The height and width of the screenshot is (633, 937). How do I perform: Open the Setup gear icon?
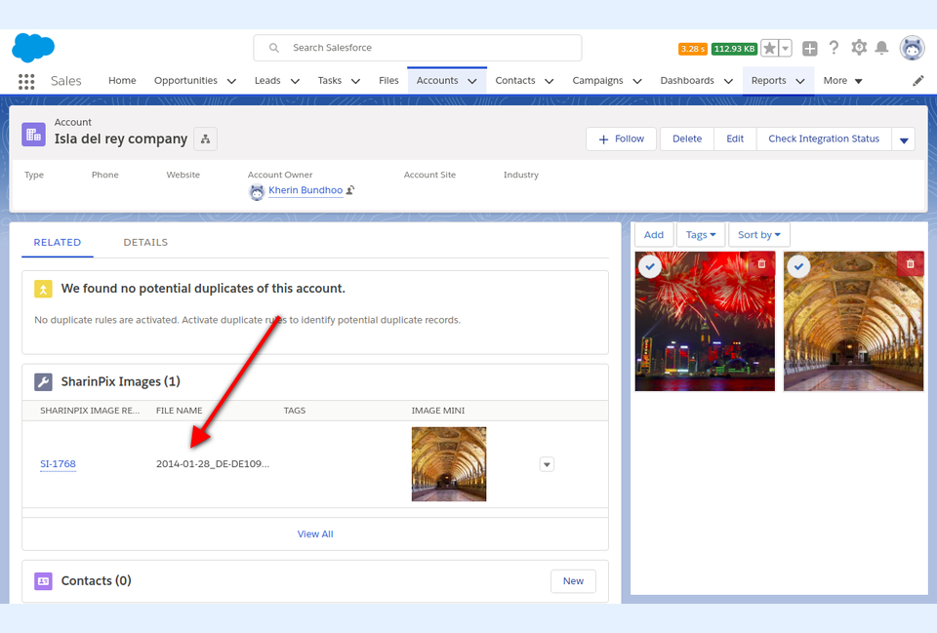pyautogui.click(x=859, y=48)
